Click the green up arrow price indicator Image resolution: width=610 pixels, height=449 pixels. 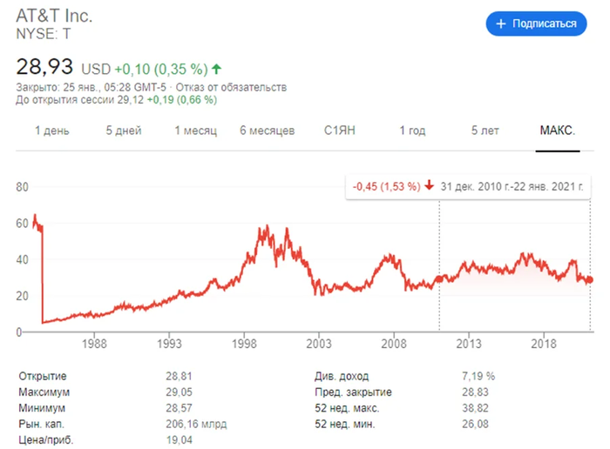(216, 68)
